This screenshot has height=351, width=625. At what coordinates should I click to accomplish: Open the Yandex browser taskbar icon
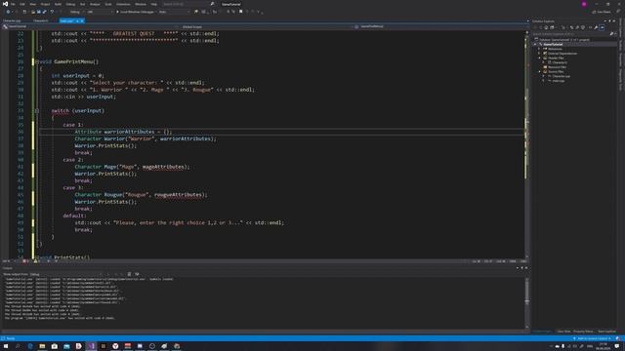(115, 346)
